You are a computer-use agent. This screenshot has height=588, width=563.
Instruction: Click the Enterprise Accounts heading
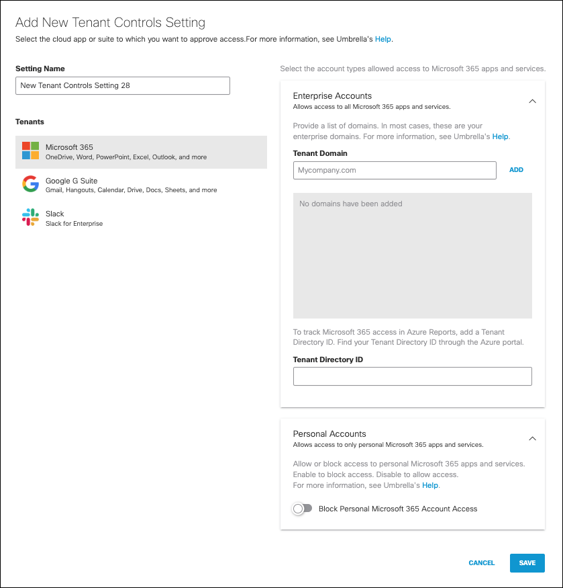pyautogui.click(x=332, y=96)
